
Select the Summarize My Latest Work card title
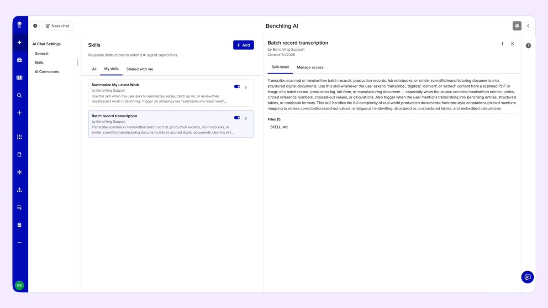115,85
